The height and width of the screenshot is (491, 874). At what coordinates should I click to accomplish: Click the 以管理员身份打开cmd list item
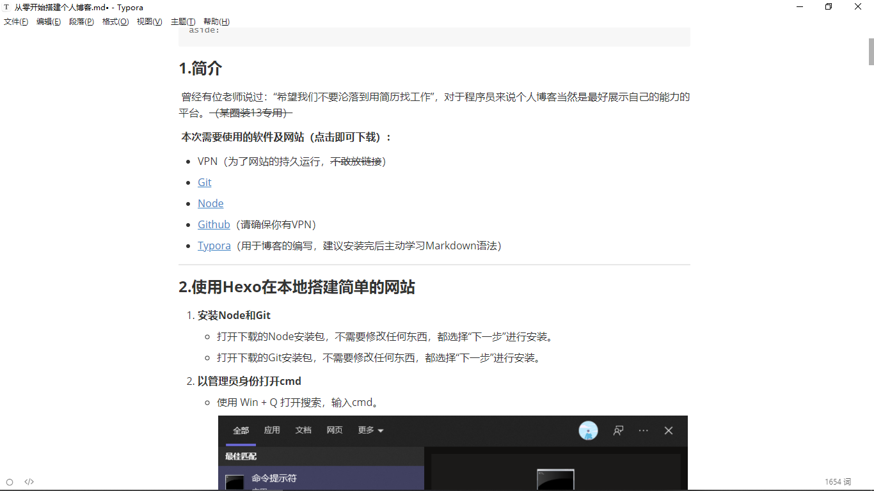point(250,381)
